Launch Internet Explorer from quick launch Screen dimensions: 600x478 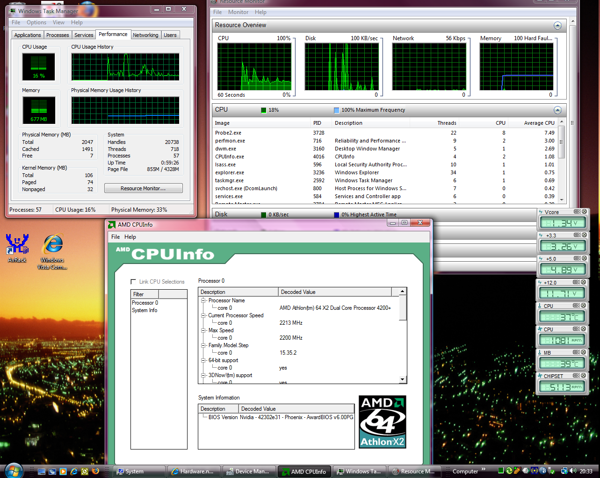(74, 471)
